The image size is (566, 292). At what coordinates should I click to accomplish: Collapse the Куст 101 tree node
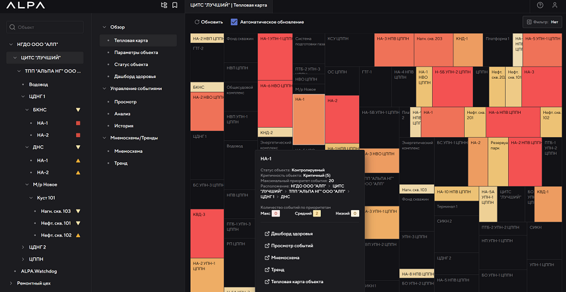[x=31, y=198]
